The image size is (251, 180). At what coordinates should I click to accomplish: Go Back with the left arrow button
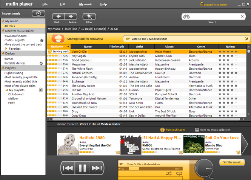coord(59,17)
